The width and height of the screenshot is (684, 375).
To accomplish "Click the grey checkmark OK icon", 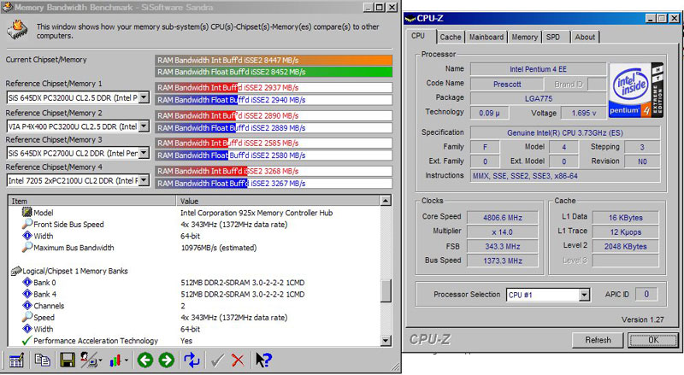I will pos(217,360).
